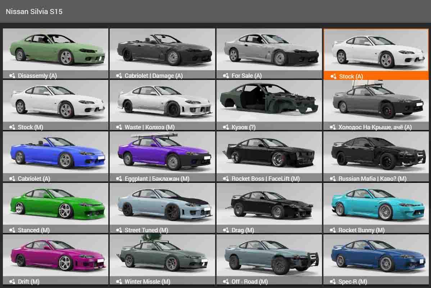The width and height of the screenshot is (431, 288).
Task: Open the magenta Drift (M) configuration
Action: (x=55, y=256)
